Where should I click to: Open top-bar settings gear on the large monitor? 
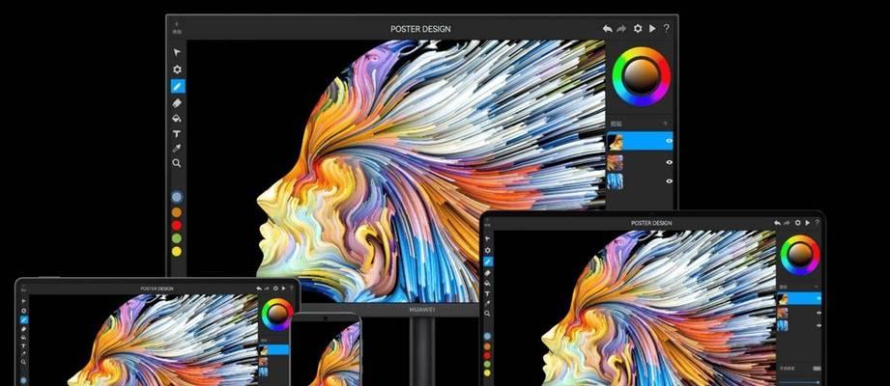click(x=638, y=28)
